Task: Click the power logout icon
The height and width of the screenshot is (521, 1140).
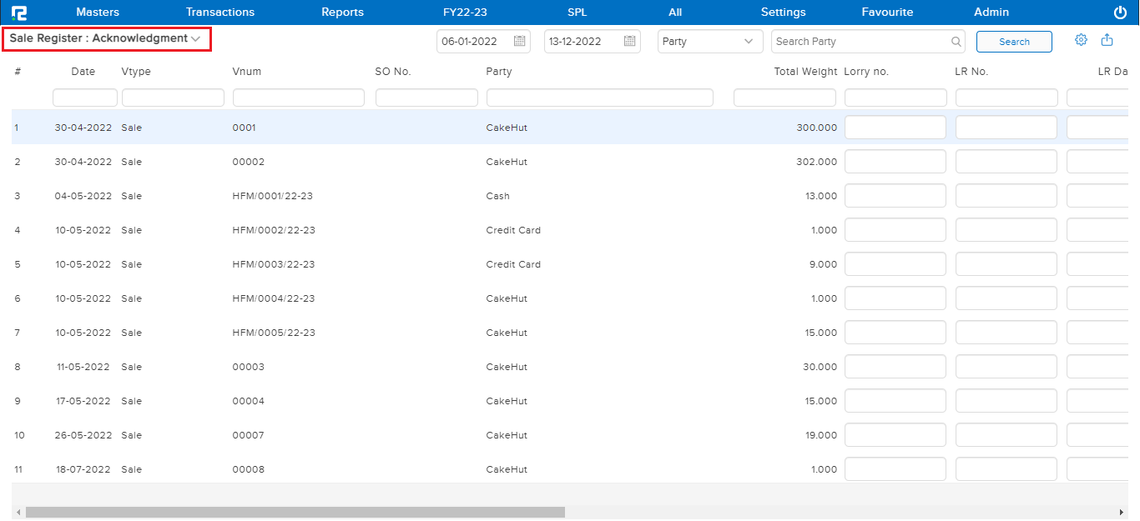Action: tap(1120, 13)
